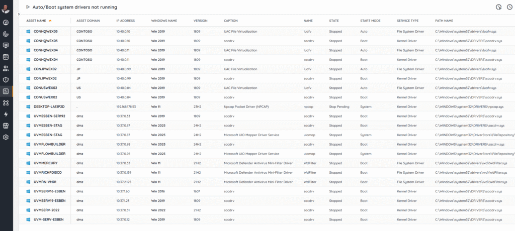Screen dimensions: 515x231
Task: Open the workflow nodes icon in sidebar
Action: pos(6,103)
